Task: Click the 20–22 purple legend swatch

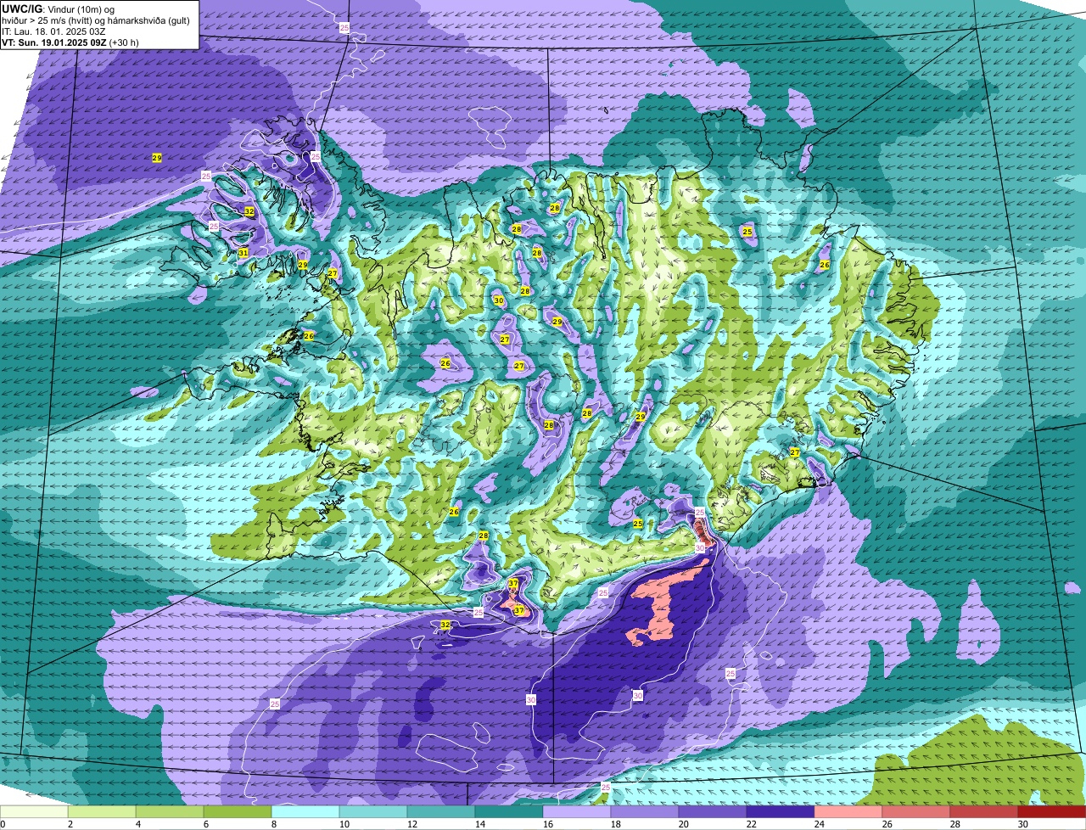Action: coord(713,811)
